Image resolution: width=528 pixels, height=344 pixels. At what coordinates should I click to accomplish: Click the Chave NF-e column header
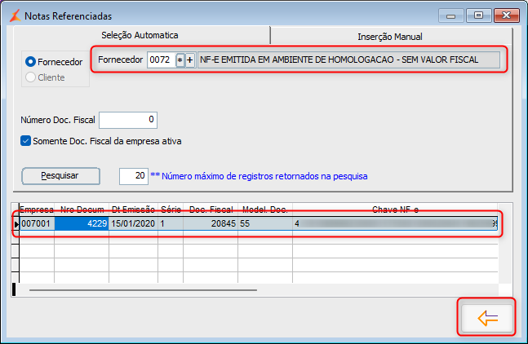click(395, 209)
